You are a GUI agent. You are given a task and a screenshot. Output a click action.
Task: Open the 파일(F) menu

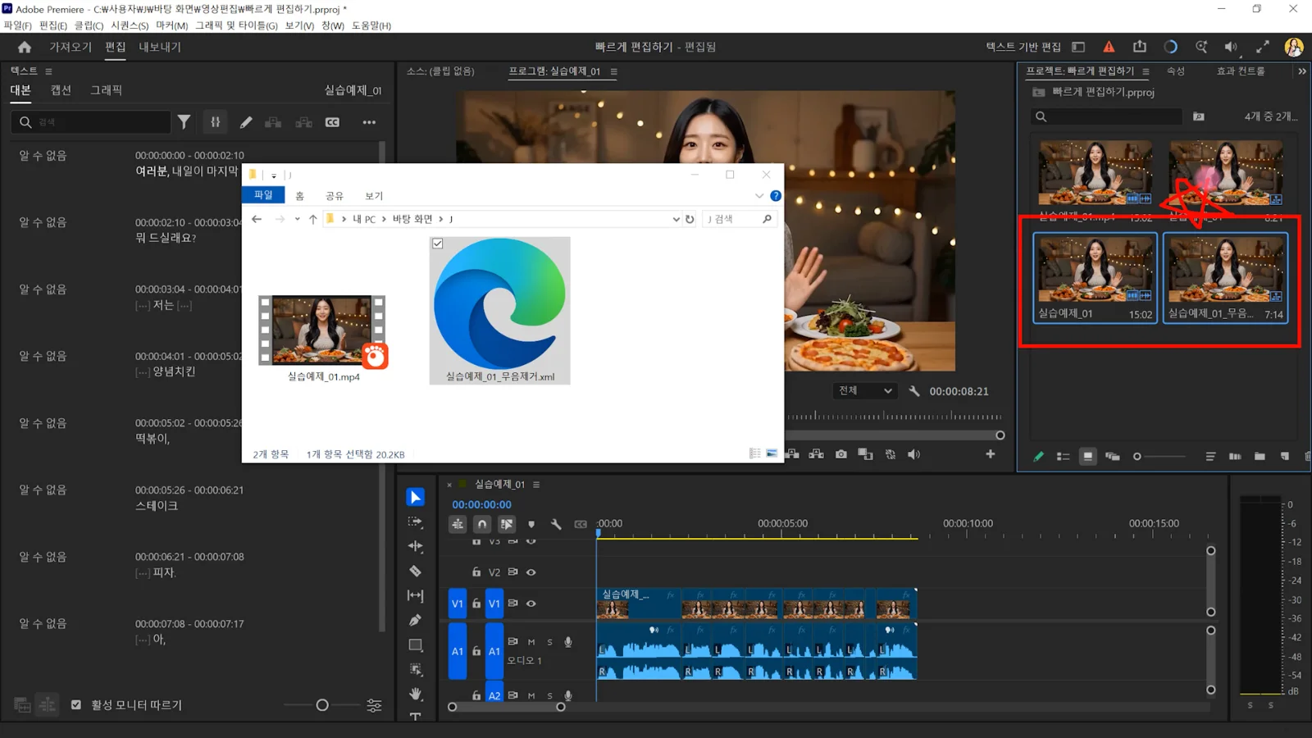tap(18, 25)
